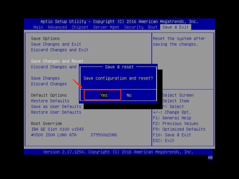The height and width of the screenshot is (179, 239).
Task: Select the standalone Discard Changes option
Action: click(x=49, y=84)
